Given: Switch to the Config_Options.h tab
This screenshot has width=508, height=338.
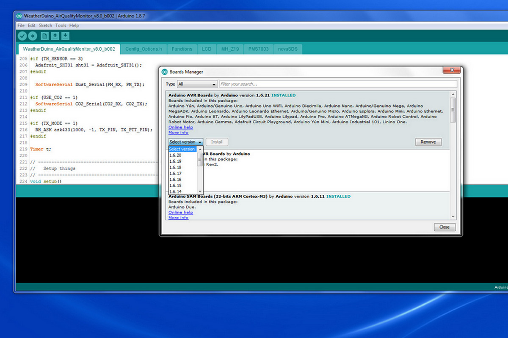Looking at the screenshot, I should (x=144, y=49).
